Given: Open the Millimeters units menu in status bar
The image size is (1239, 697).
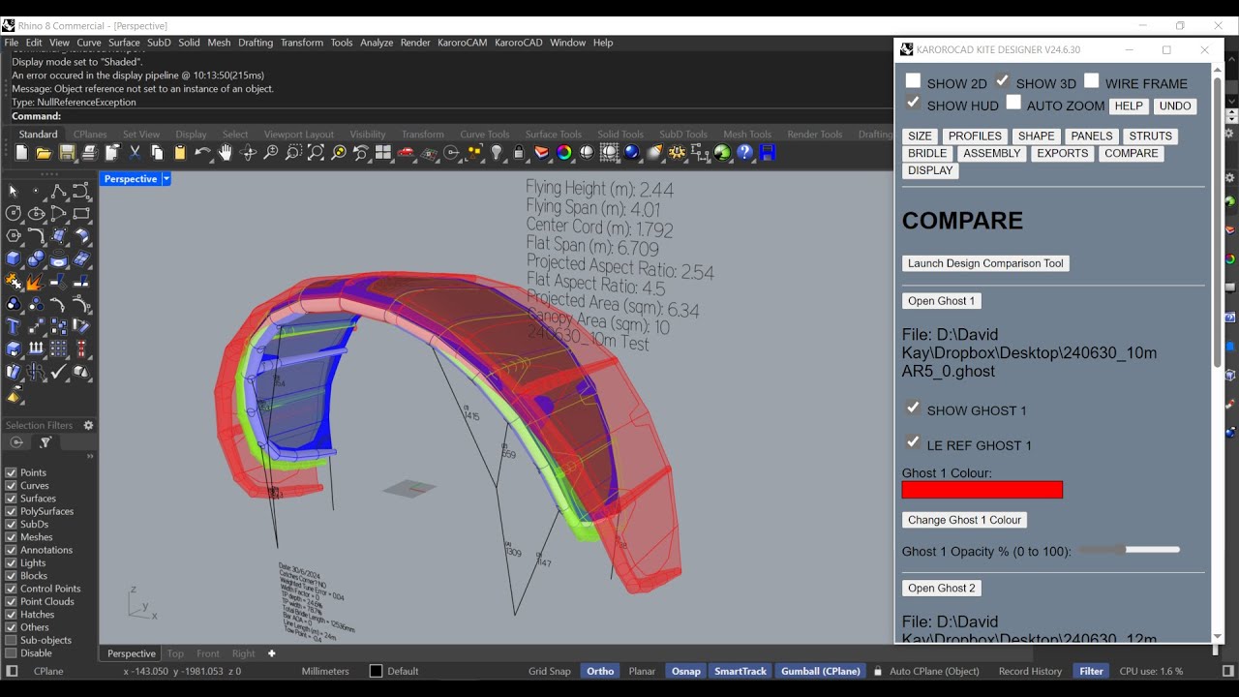Looking at the screenshot, I should pyautogui.click(x=325, y=671).
